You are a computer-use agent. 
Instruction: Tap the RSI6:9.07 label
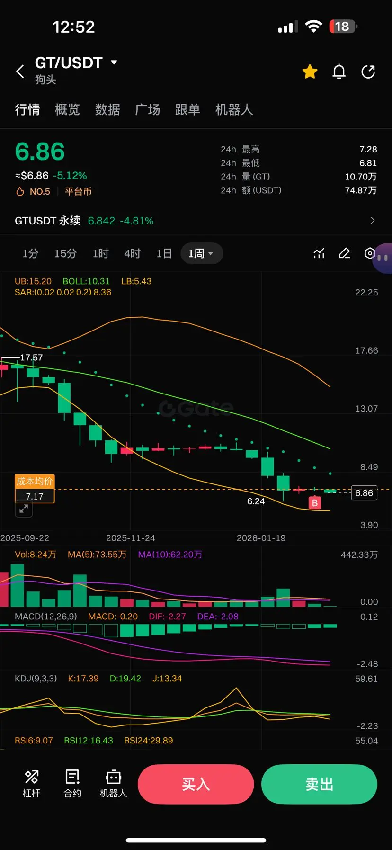(x=34, y=740)
